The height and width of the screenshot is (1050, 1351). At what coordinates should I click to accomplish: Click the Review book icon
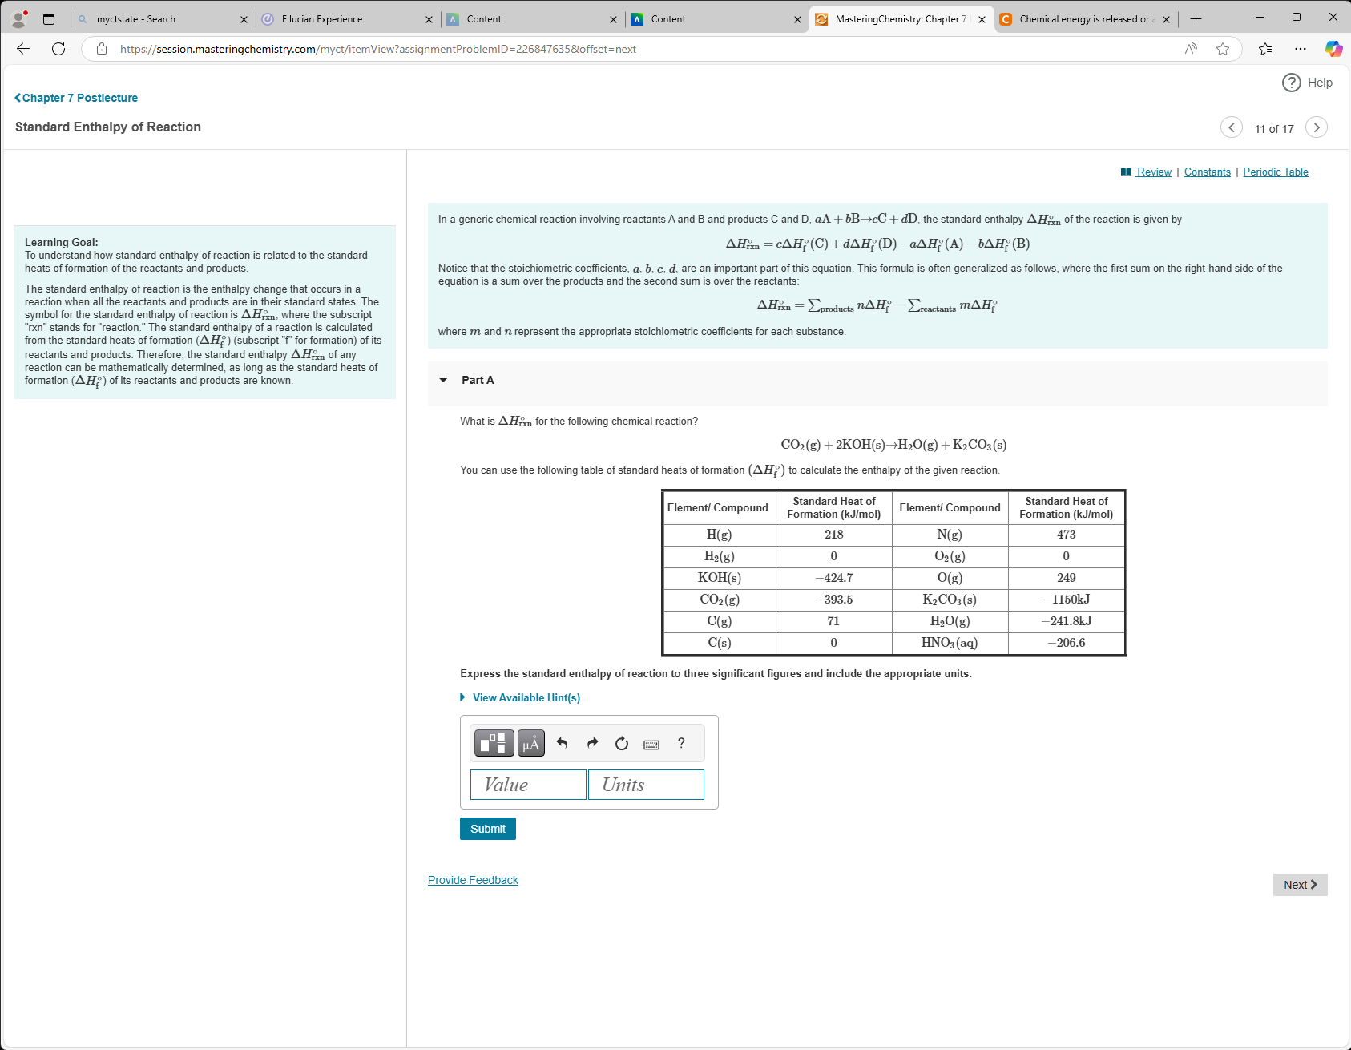(1125, 171)
